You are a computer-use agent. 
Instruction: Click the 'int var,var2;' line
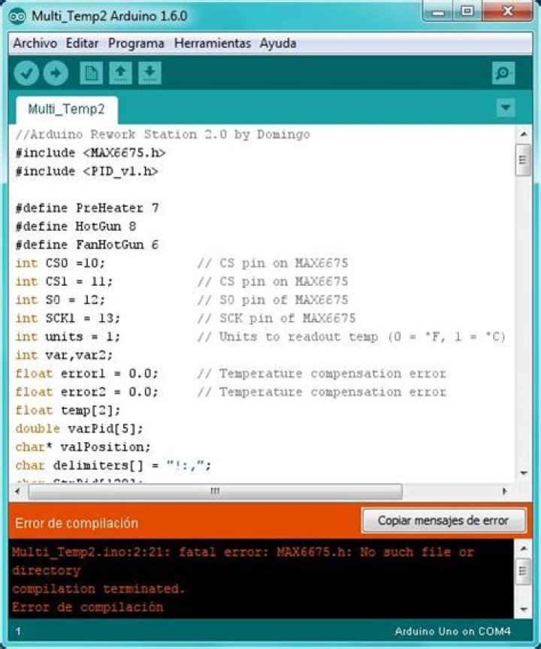pos(64,355)
